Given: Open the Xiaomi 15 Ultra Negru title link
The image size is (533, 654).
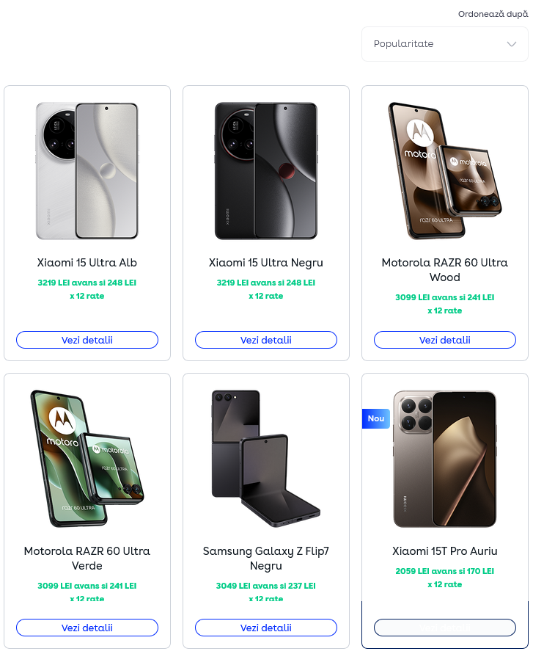Looking at the screenshot, I should [x=266, y=263].
